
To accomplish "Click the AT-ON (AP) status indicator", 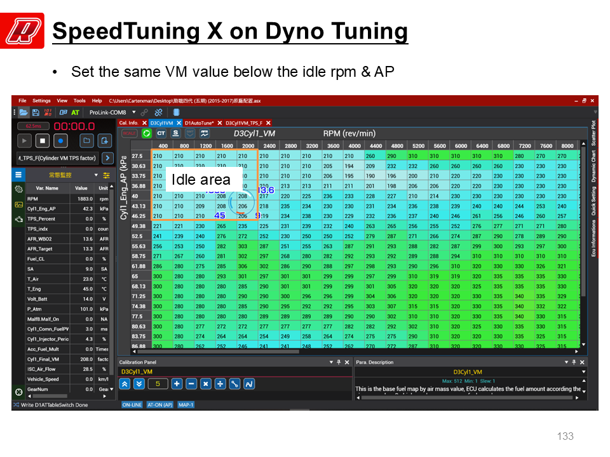I will (160, 405).
